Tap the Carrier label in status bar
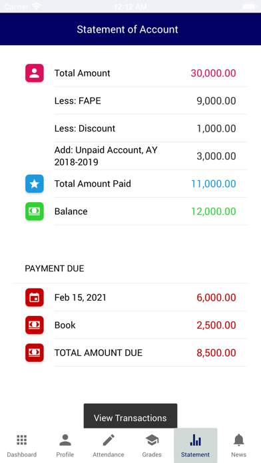The height and width of the screenshot is (463, 261). point(17,7)
